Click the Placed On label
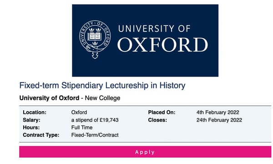273x164 pixels. point(162,112)
